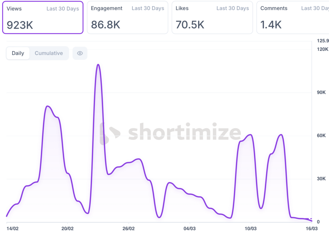Click Last 30 Days in Views card
329x233 pixels.
coord(63,9)
